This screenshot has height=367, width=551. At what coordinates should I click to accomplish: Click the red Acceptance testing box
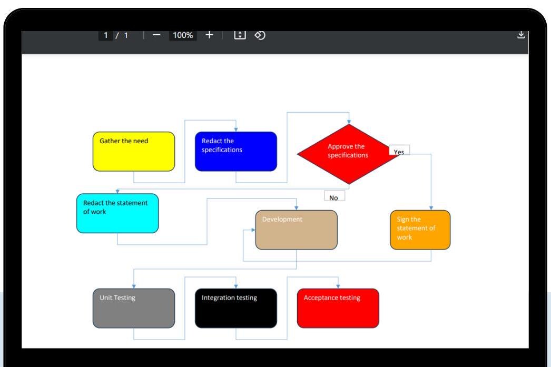(x=338, y=308)
